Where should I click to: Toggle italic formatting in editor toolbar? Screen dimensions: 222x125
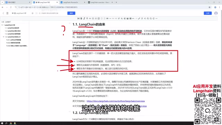click(84, 18)
